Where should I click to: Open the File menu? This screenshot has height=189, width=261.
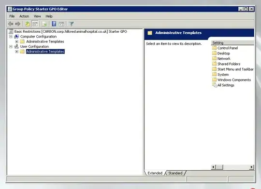12,16
